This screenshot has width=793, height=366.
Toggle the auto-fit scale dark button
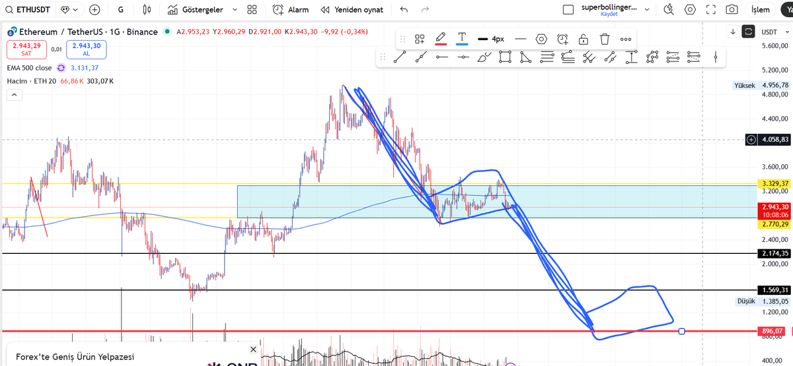tap(748, 31)
